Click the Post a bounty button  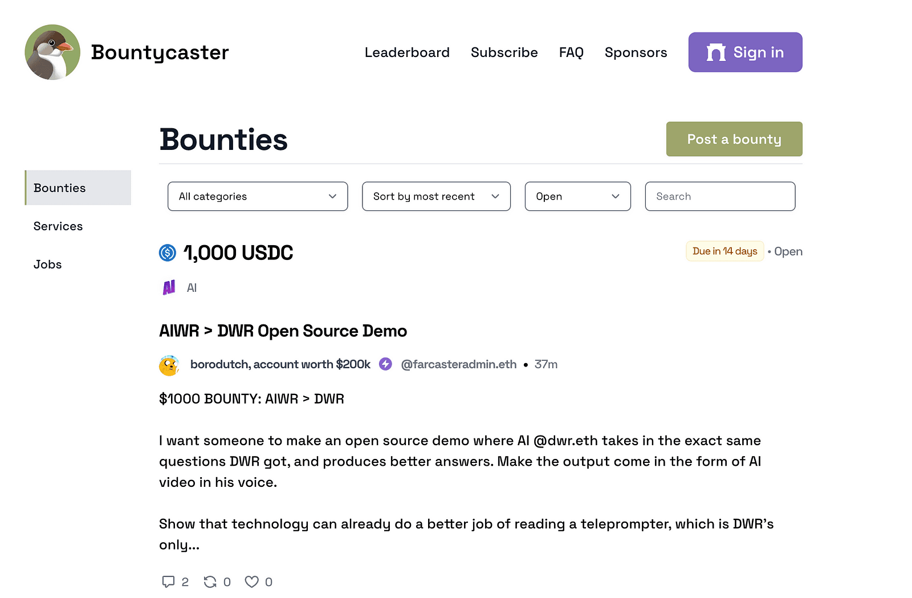click(x=734, y=139)
